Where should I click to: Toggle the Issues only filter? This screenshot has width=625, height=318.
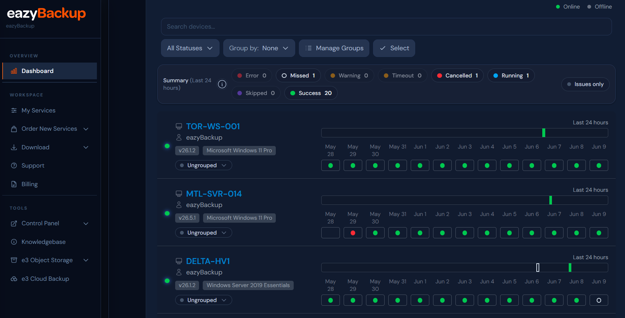tap(585, 84)
